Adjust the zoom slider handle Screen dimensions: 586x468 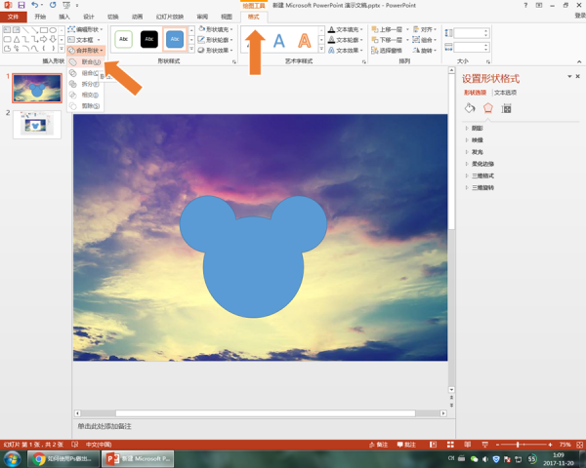pos(518,445)
